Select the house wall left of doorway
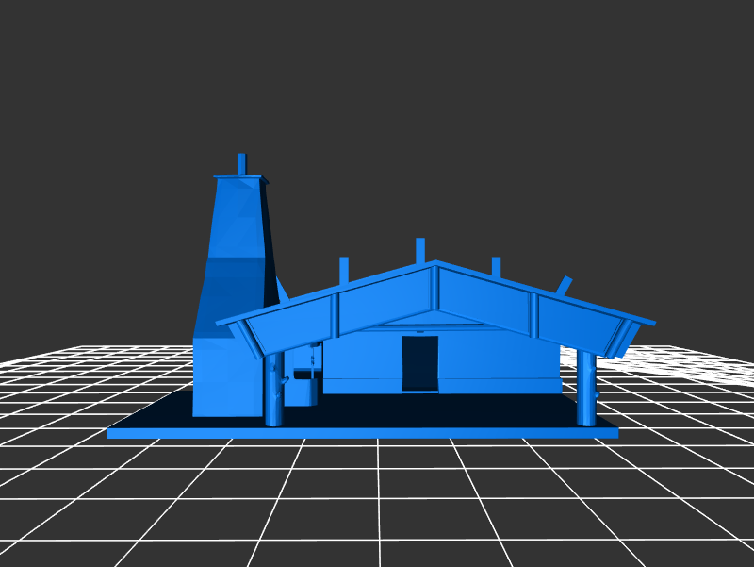 point(363,363)
